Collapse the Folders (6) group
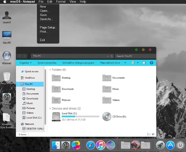Viewport: 186px width, 152px height. pos(50,70)
